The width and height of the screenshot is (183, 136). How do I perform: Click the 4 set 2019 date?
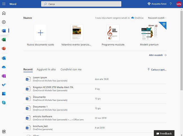[100, 128]
